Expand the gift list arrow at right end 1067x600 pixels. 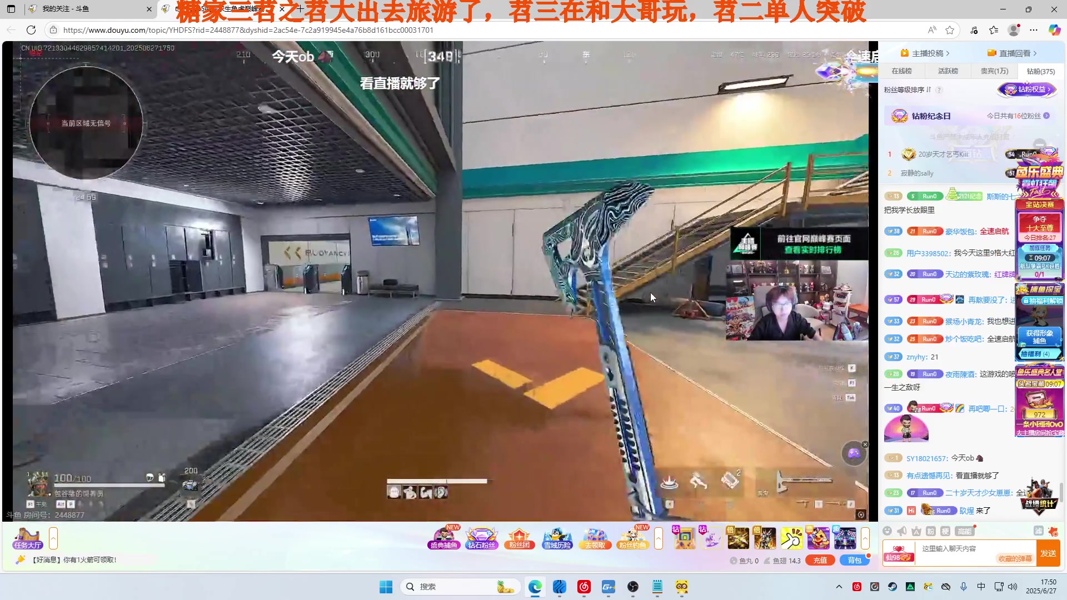[865, 538]
